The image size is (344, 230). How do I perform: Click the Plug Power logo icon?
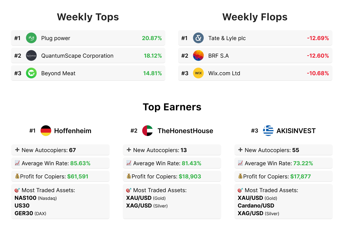(31, 38)
